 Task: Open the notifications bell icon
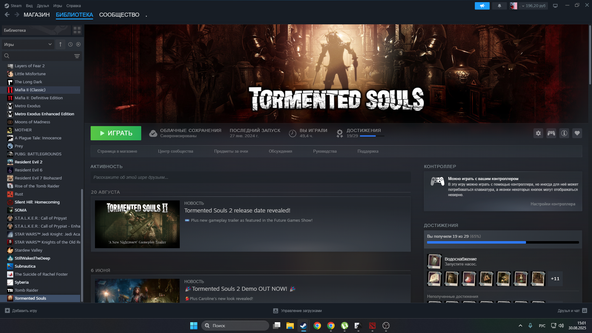click(x=499, y=6)
